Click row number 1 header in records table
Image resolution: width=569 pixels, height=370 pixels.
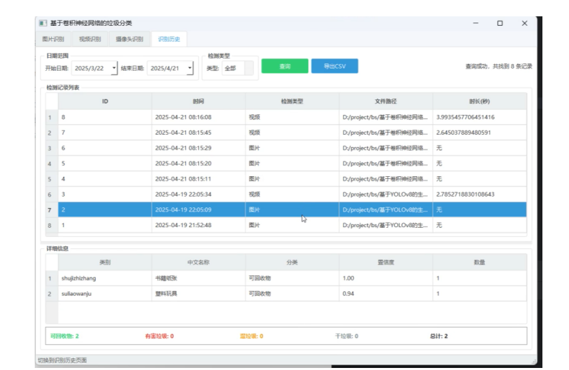coord(52,117)
